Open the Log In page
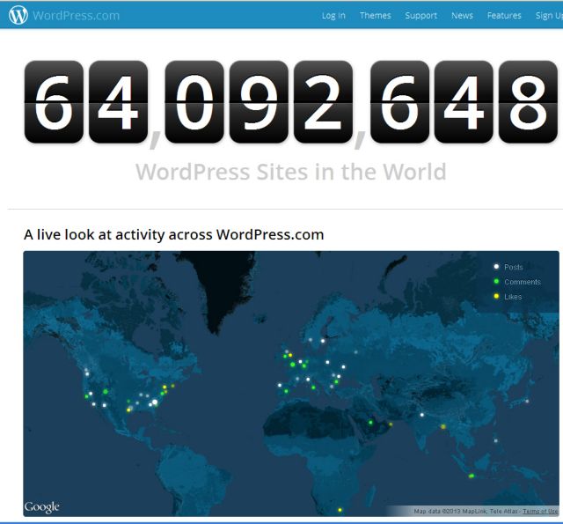 [x=333, y=16]
